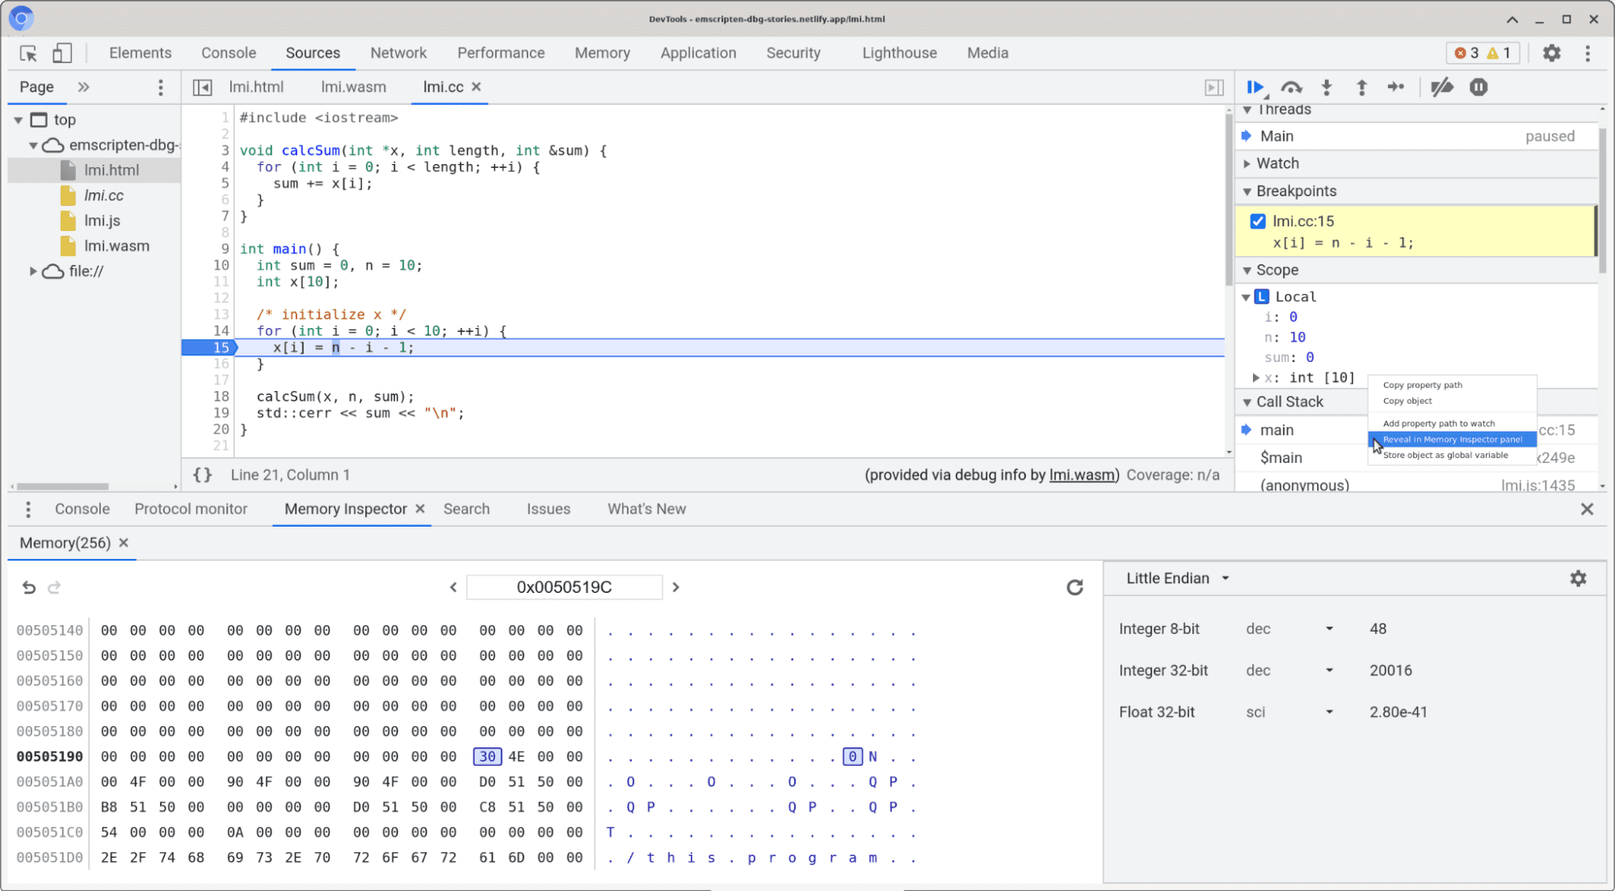Select Integer 8-bit dec format dropdown
The image size is (1615, 891).
pos(1289,628)
